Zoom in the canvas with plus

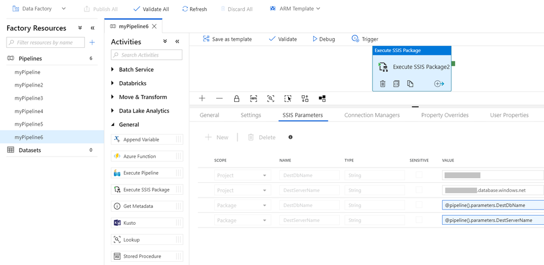tap(202, 98)
